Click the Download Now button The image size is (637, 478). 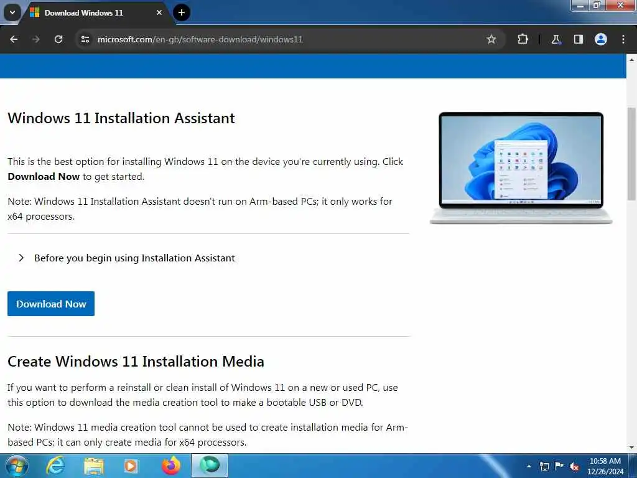click(51, 304)
